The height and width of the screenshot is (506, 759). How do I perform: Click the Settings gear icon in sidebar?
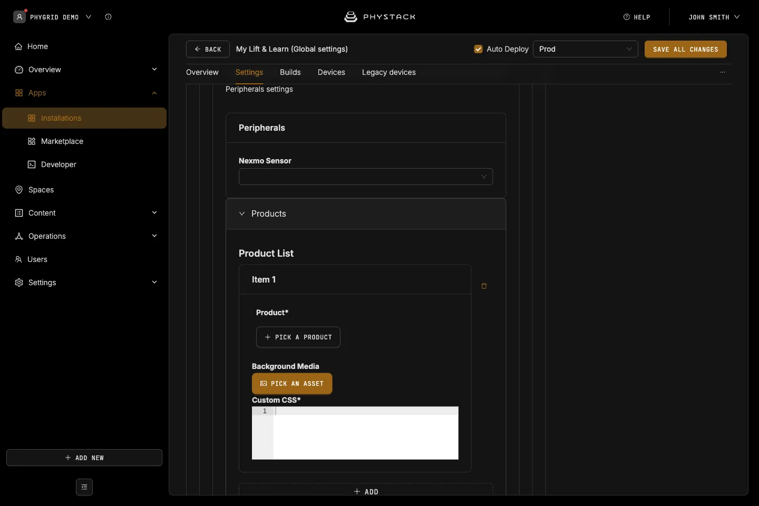click(19, 283)
